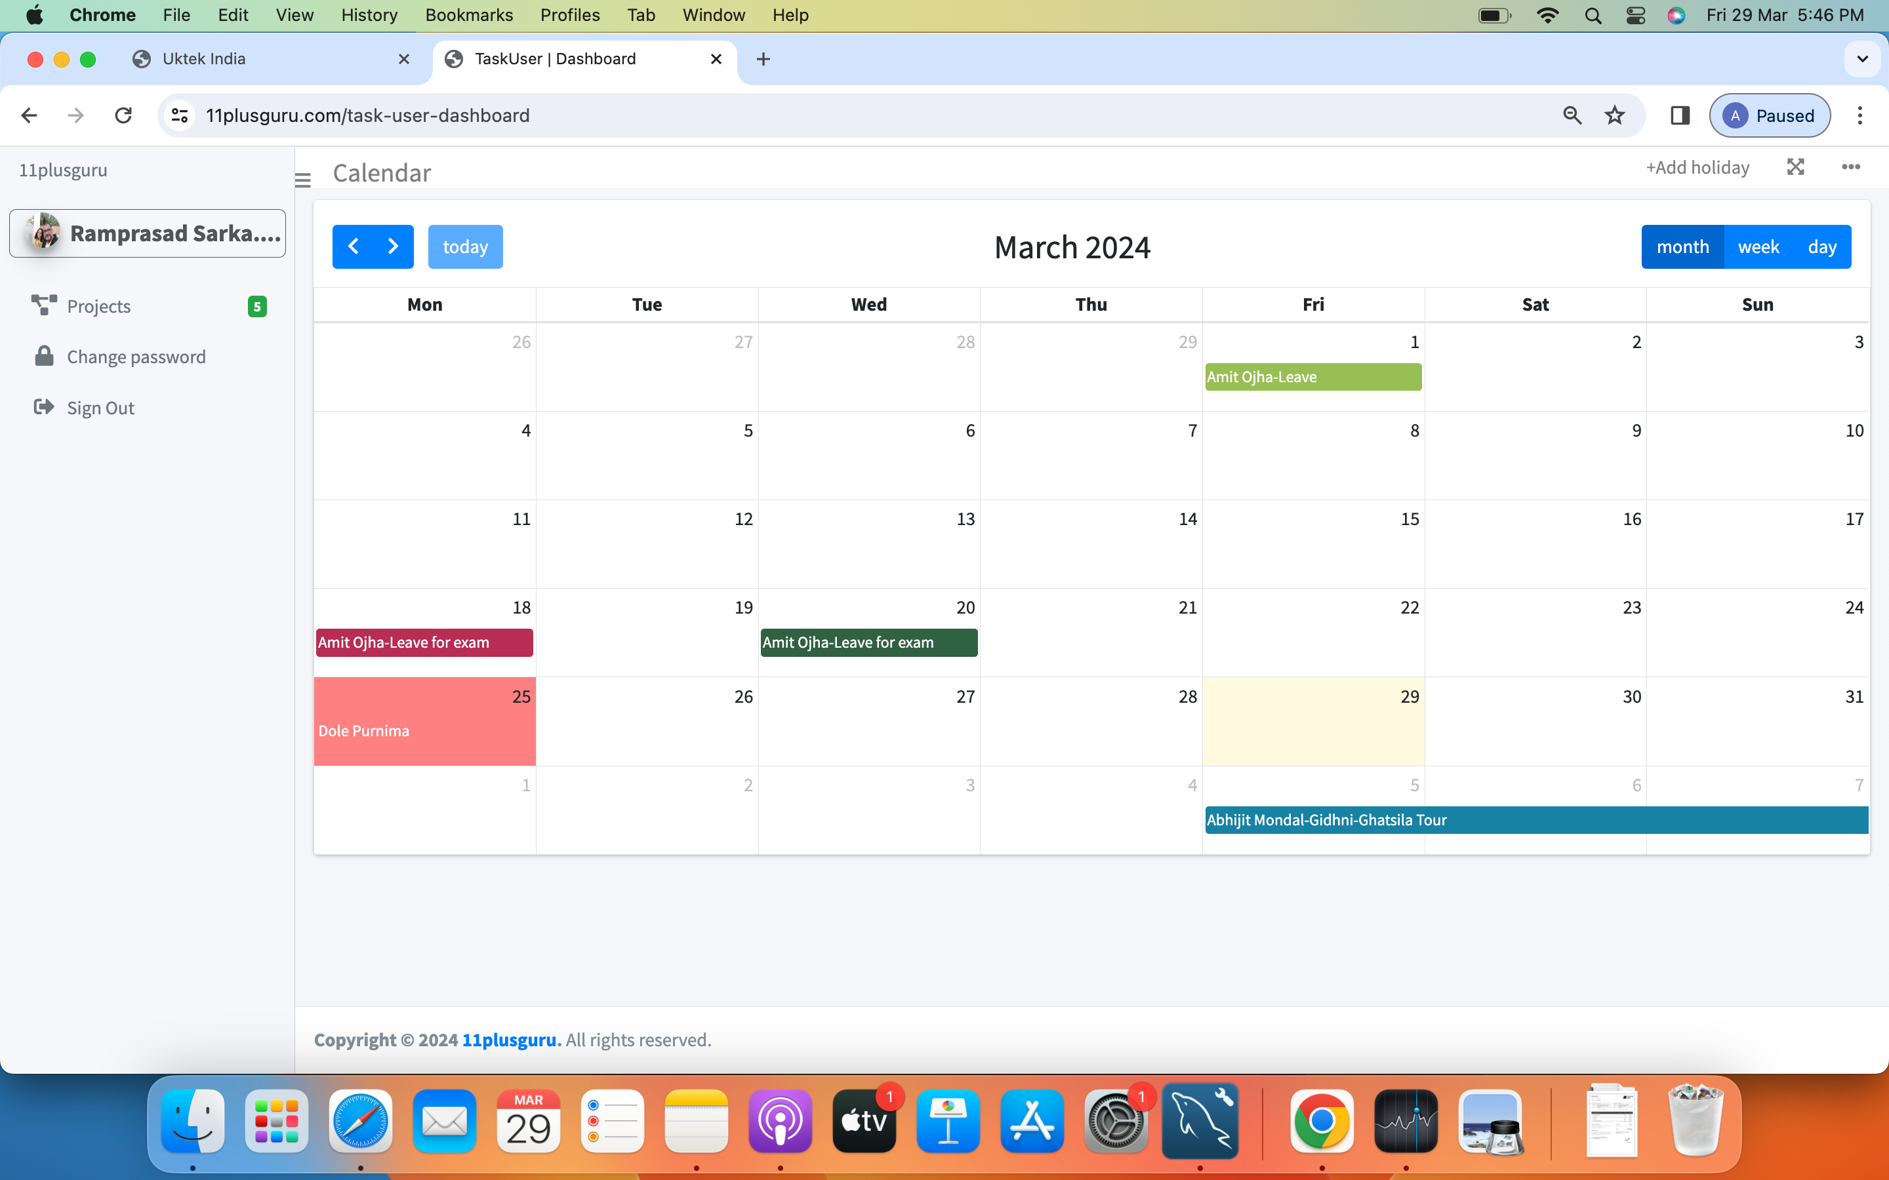Image resolution: width=1889 pixels, height=1180 pixels.
Task: Open the Bookmarks menu in the menu bar
Action: [468, 15]
